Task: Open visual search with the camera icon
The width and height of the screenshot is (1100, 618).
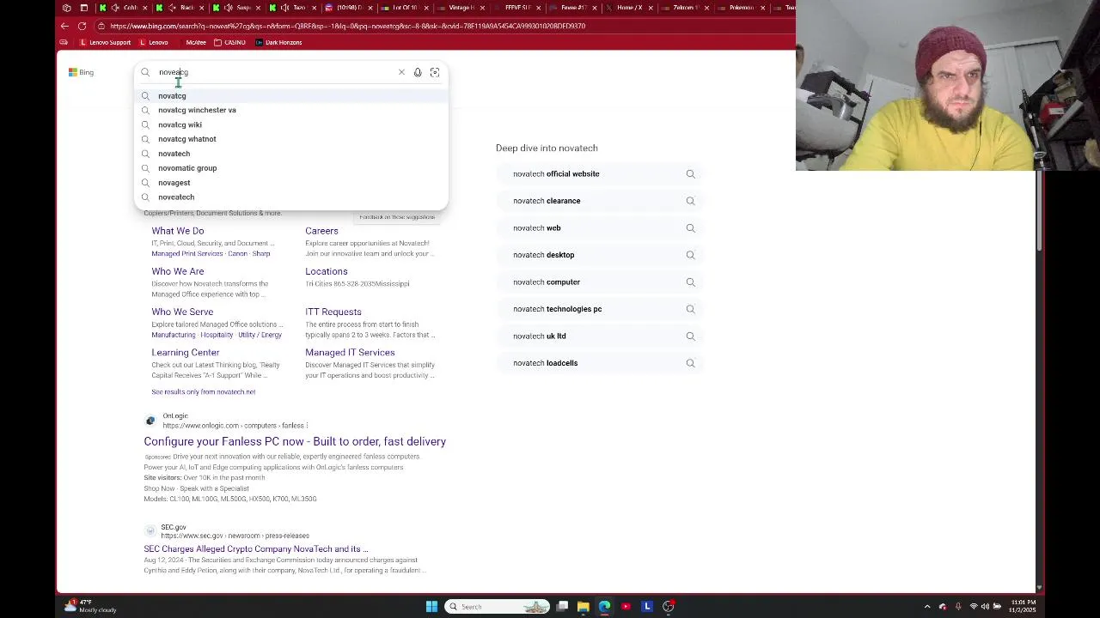Action: 435,72
